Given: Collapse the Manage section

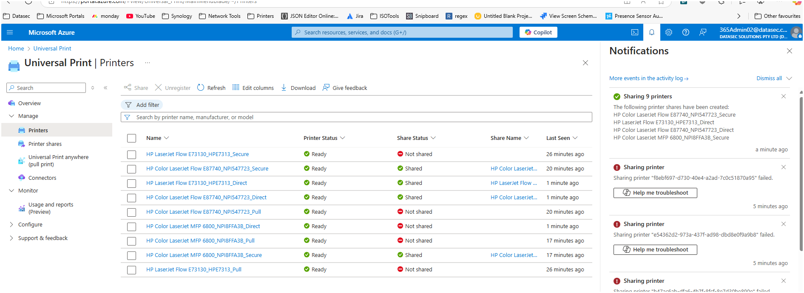Looking at the screenshot, I should (x=11, y=116).
